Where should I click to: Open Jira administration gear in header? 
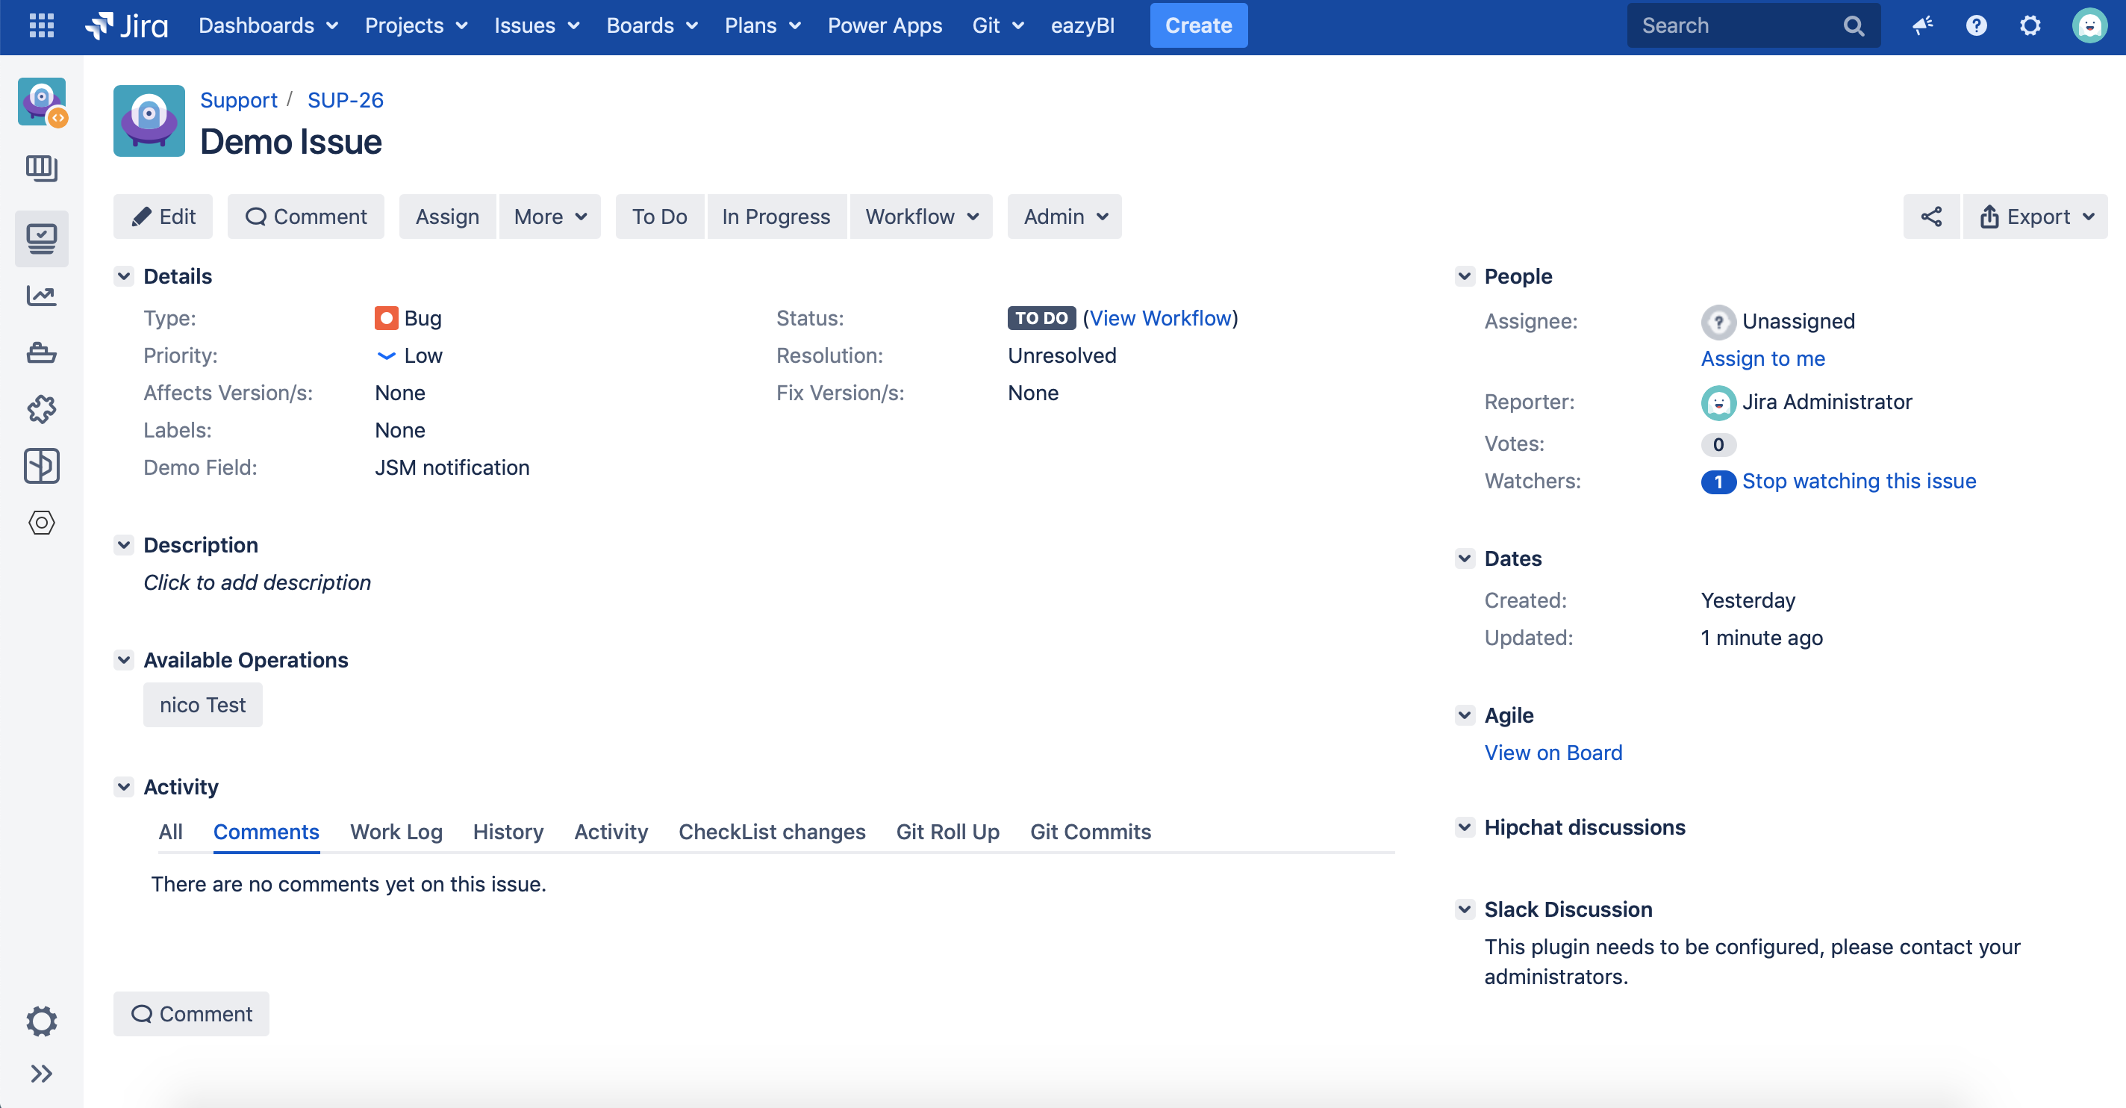[2030, 25]
